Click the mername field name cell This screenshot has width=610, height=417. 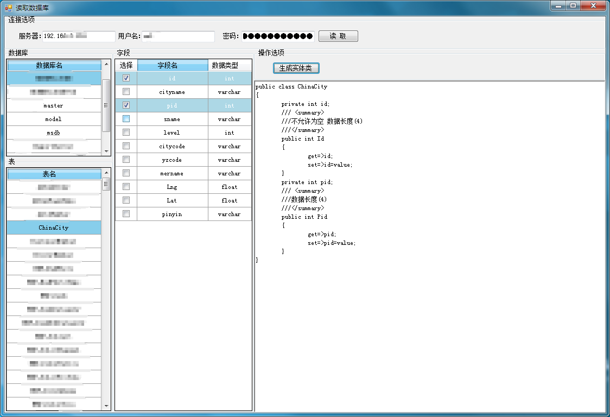click(x=173, y=173)
